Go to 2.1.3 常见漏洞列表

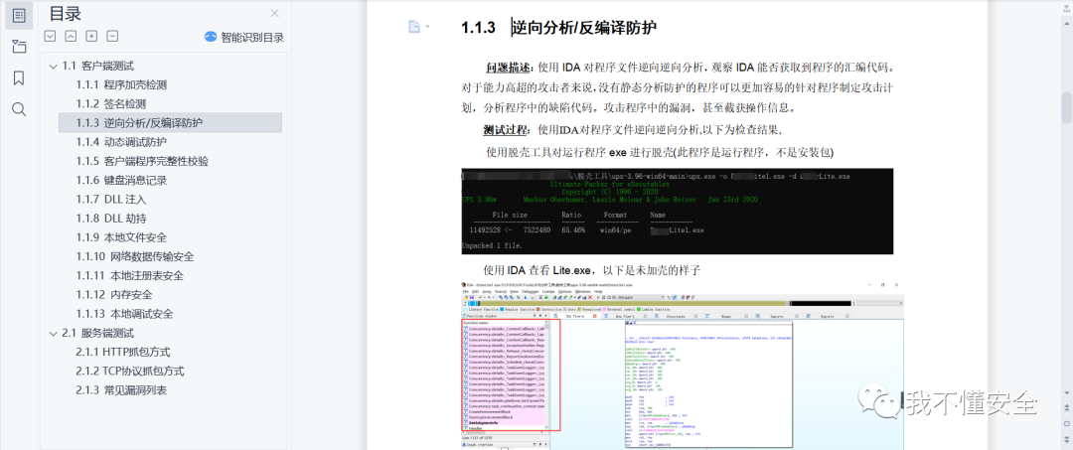[x=121, y=390]
